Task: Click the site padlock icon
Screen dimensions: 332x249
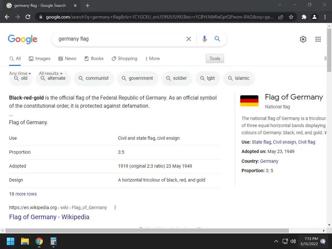Action: tap(41, 17)
